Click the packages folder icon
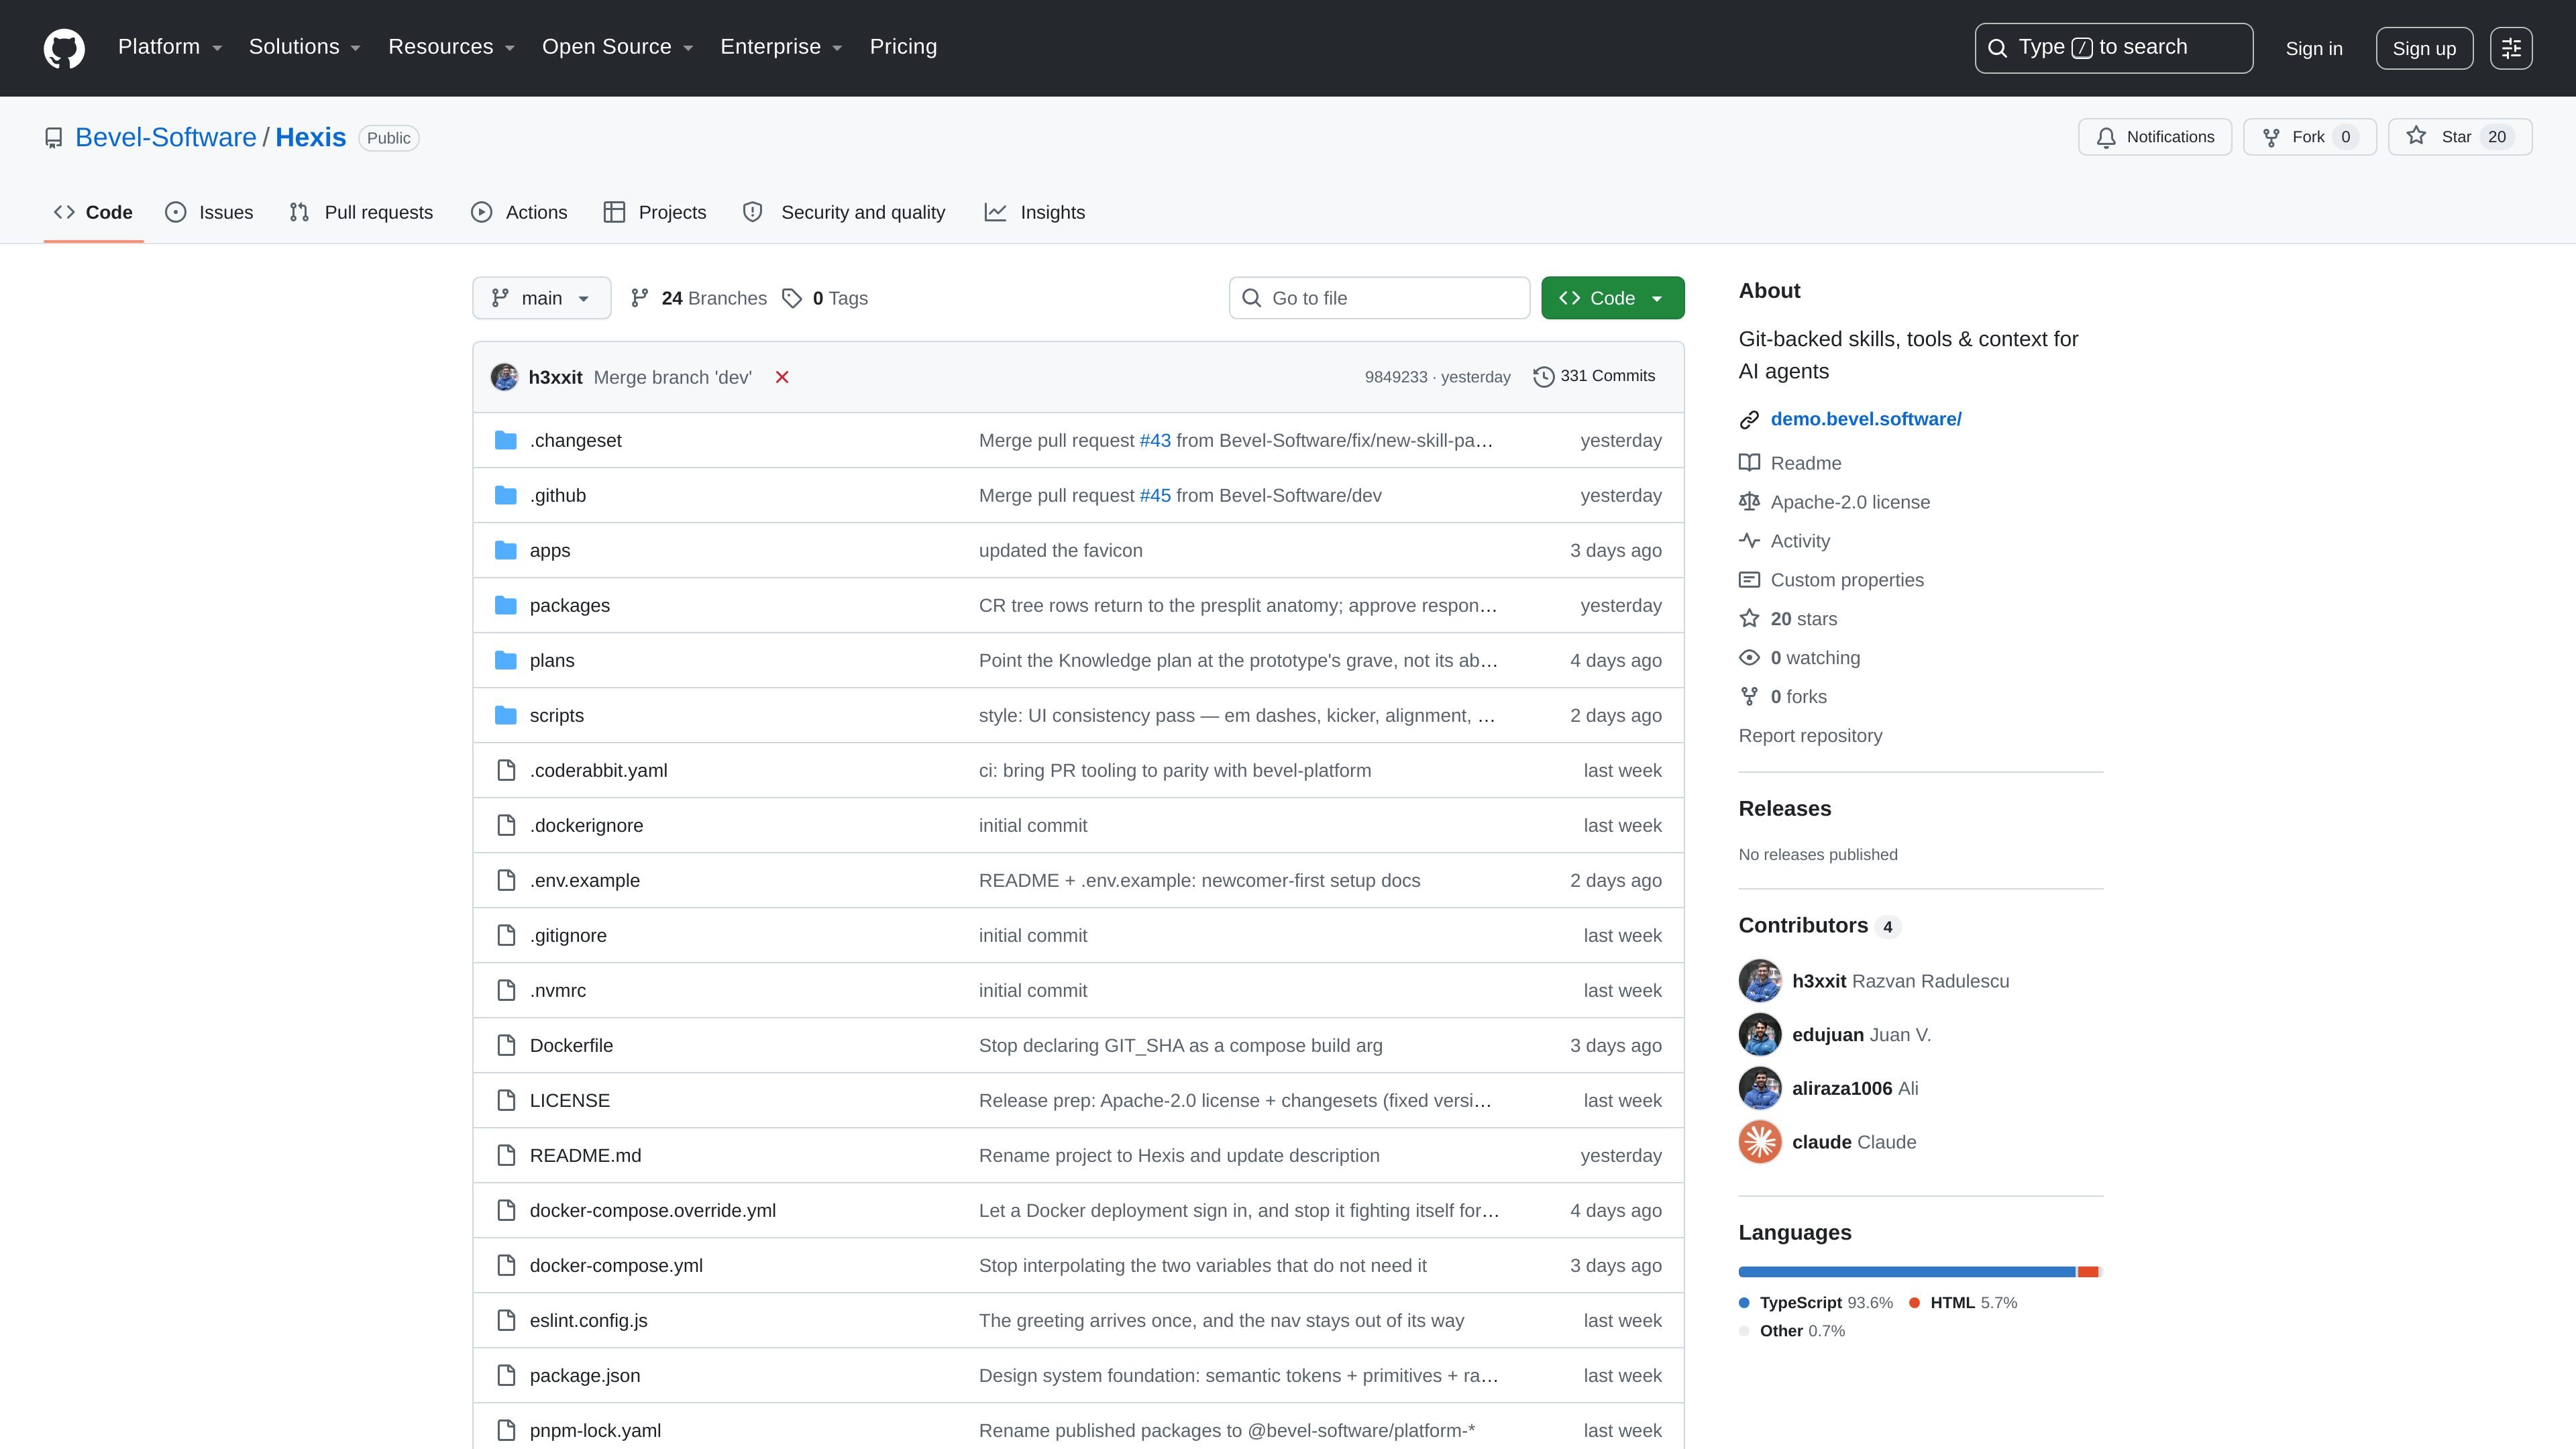2576x1449 pixels. (x=506, y=605)
